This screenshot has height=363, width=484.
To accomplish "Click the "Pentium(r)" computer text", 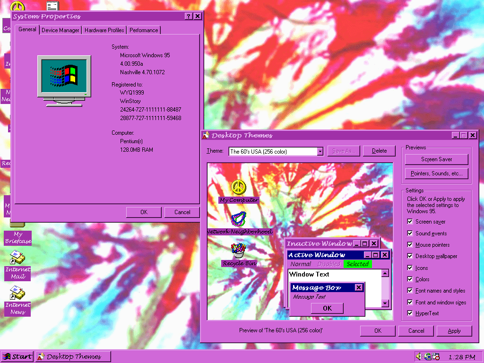I will point(131,141).
